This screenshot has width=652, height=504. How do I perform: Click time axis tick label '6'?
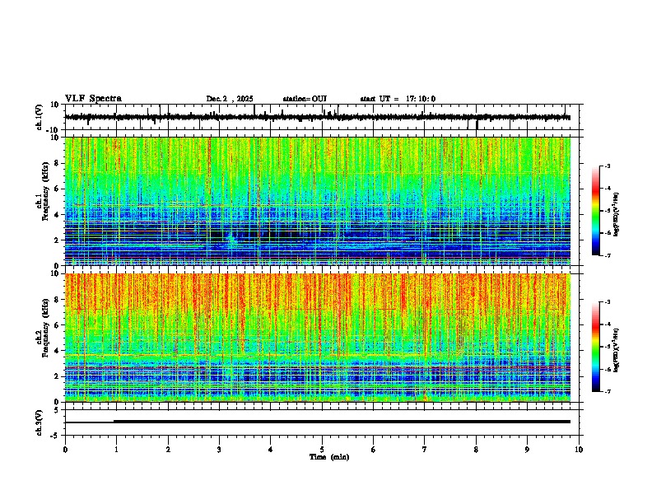[374, 450]
